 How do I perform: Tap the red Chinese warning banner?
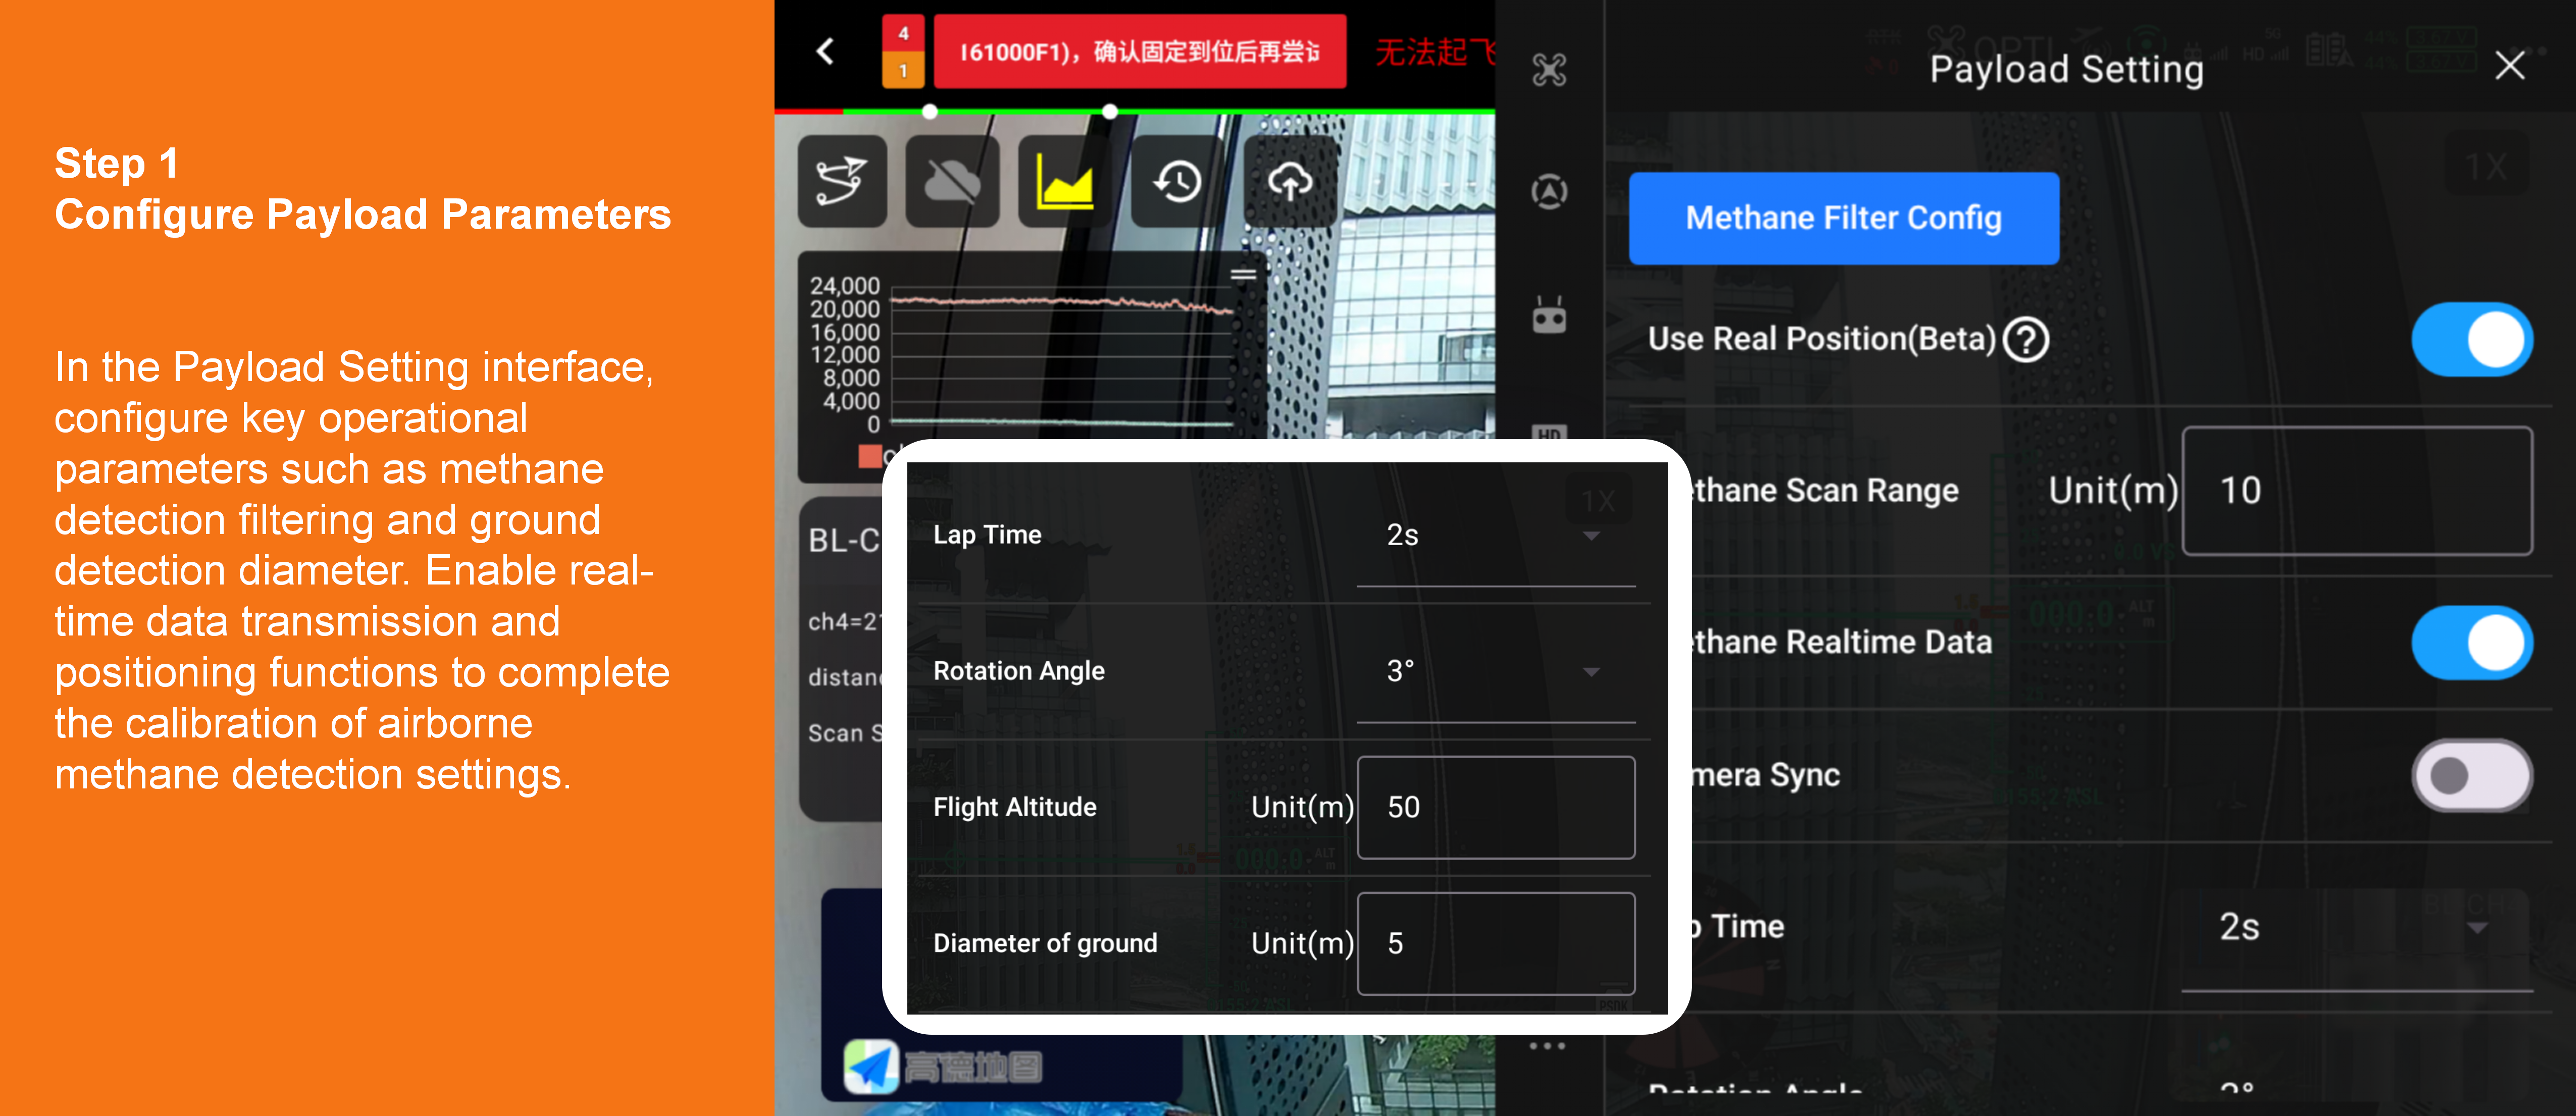[x=1139, y=51]
